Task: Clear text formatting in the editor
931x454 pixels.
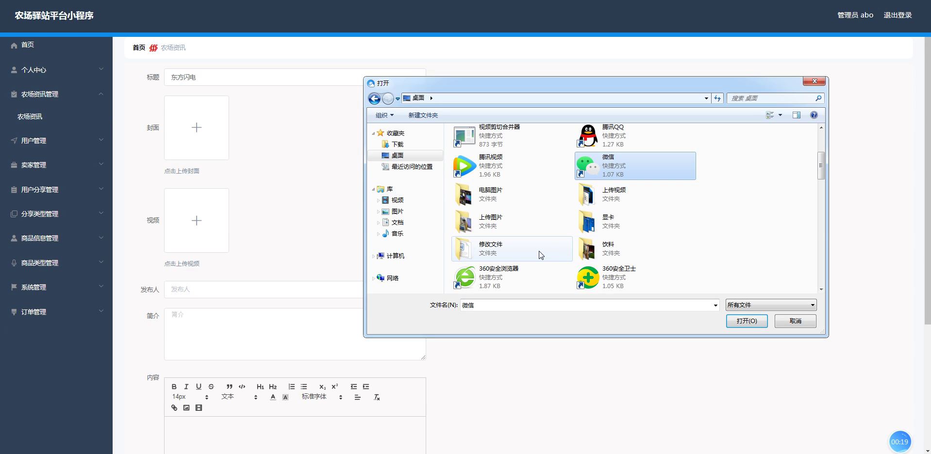Action: click(377, 397)
